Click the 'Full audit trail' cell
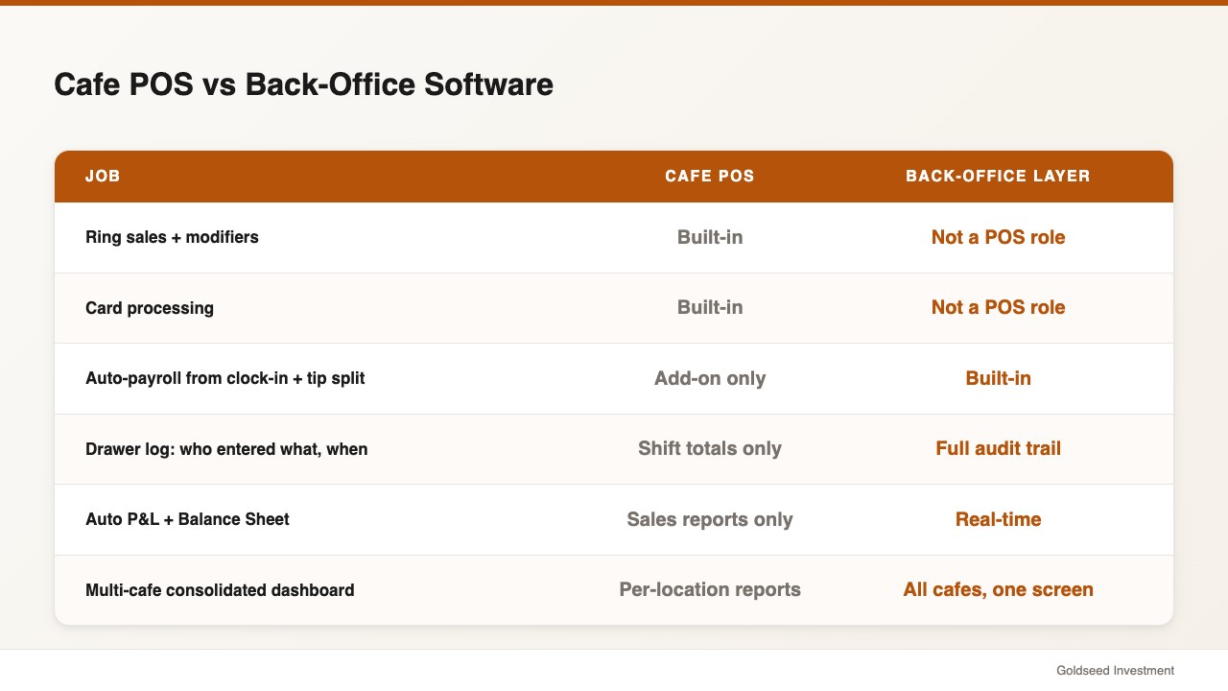1228x691 pixels. (x=998, y=448)
